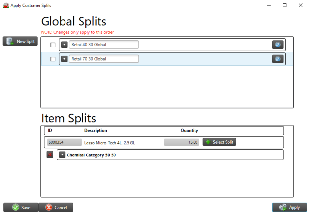Viewport: 309px width, 215px height.
Task: Cancel the split changes
Action: (56, 207)
